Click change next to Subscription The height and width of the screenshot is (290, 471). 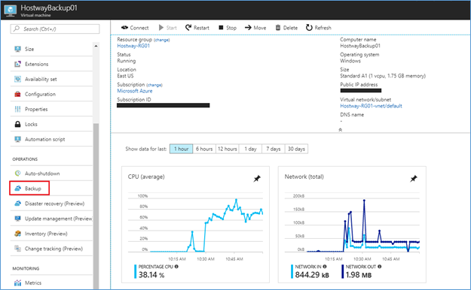[154, 85]
